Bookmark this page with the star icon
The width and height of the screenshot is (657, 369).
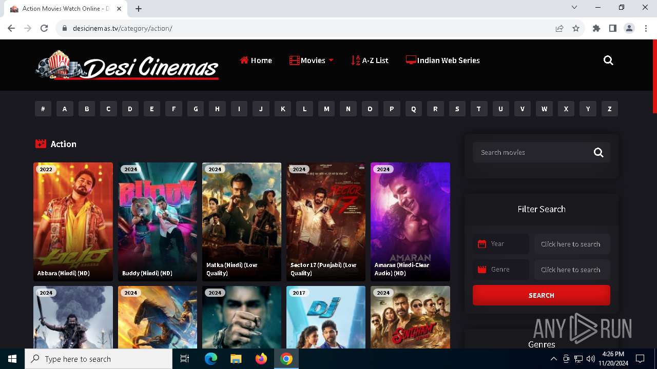(576, 28)
